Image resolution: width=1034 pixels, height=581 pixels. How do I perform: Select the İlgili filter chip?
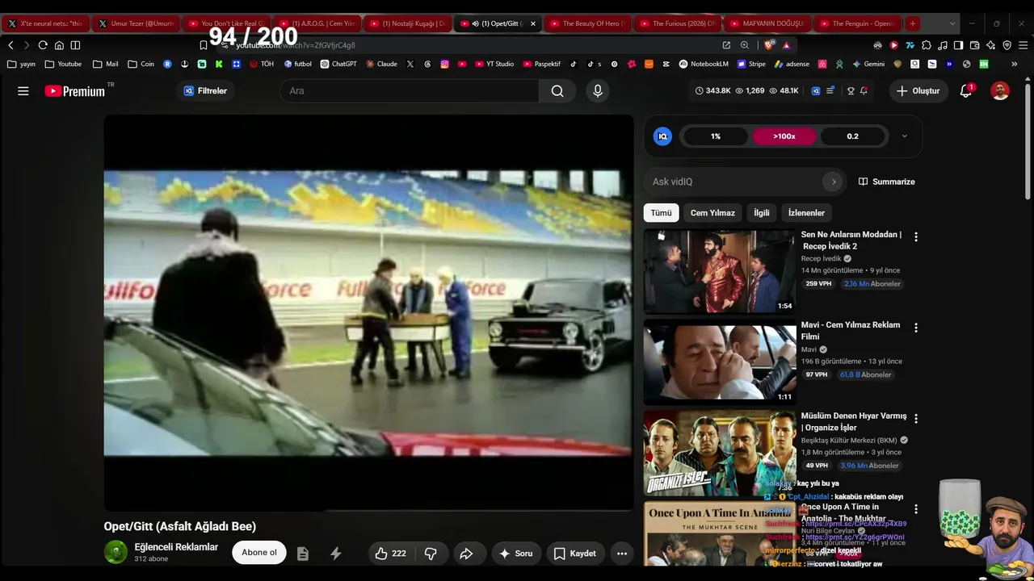[x=762, y=213]
